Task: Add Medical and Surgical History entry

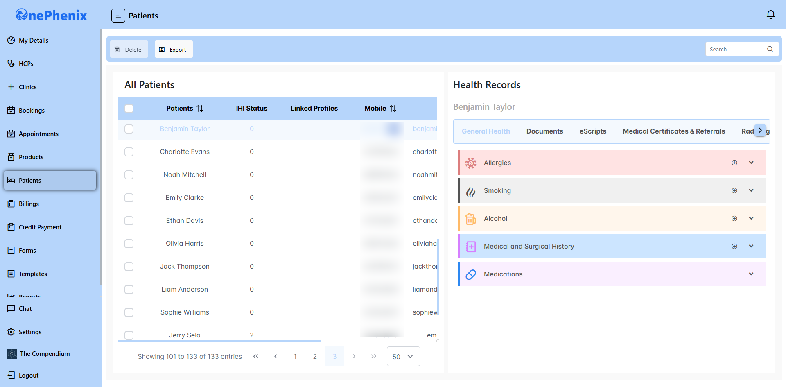Action: pyautogui.click(x=734, y=247)
